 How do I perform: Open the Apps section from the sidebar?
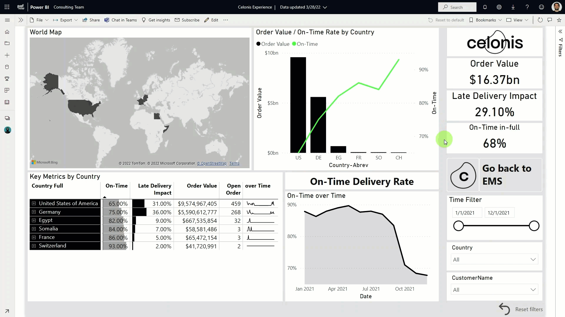[7, 90]
